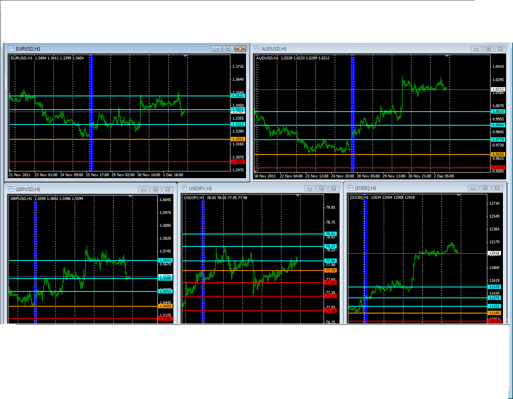
Task: Minimize the GBPUSD,H1 chart window
Action: click(x=144, y=189)
